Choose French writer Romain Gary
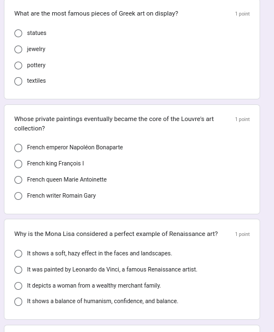This screenshot has width=274, height=332. point(18,196)
